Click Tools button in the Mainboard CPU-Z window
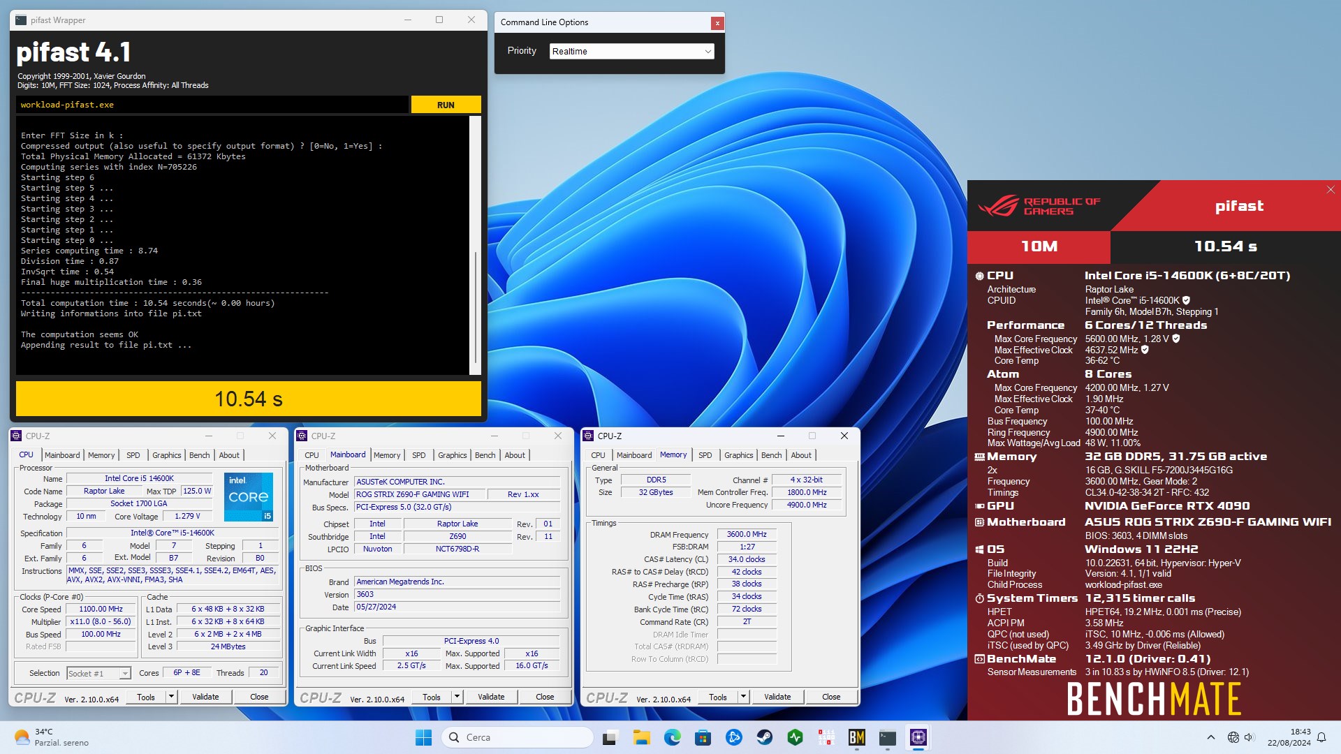 coord(432,697)
